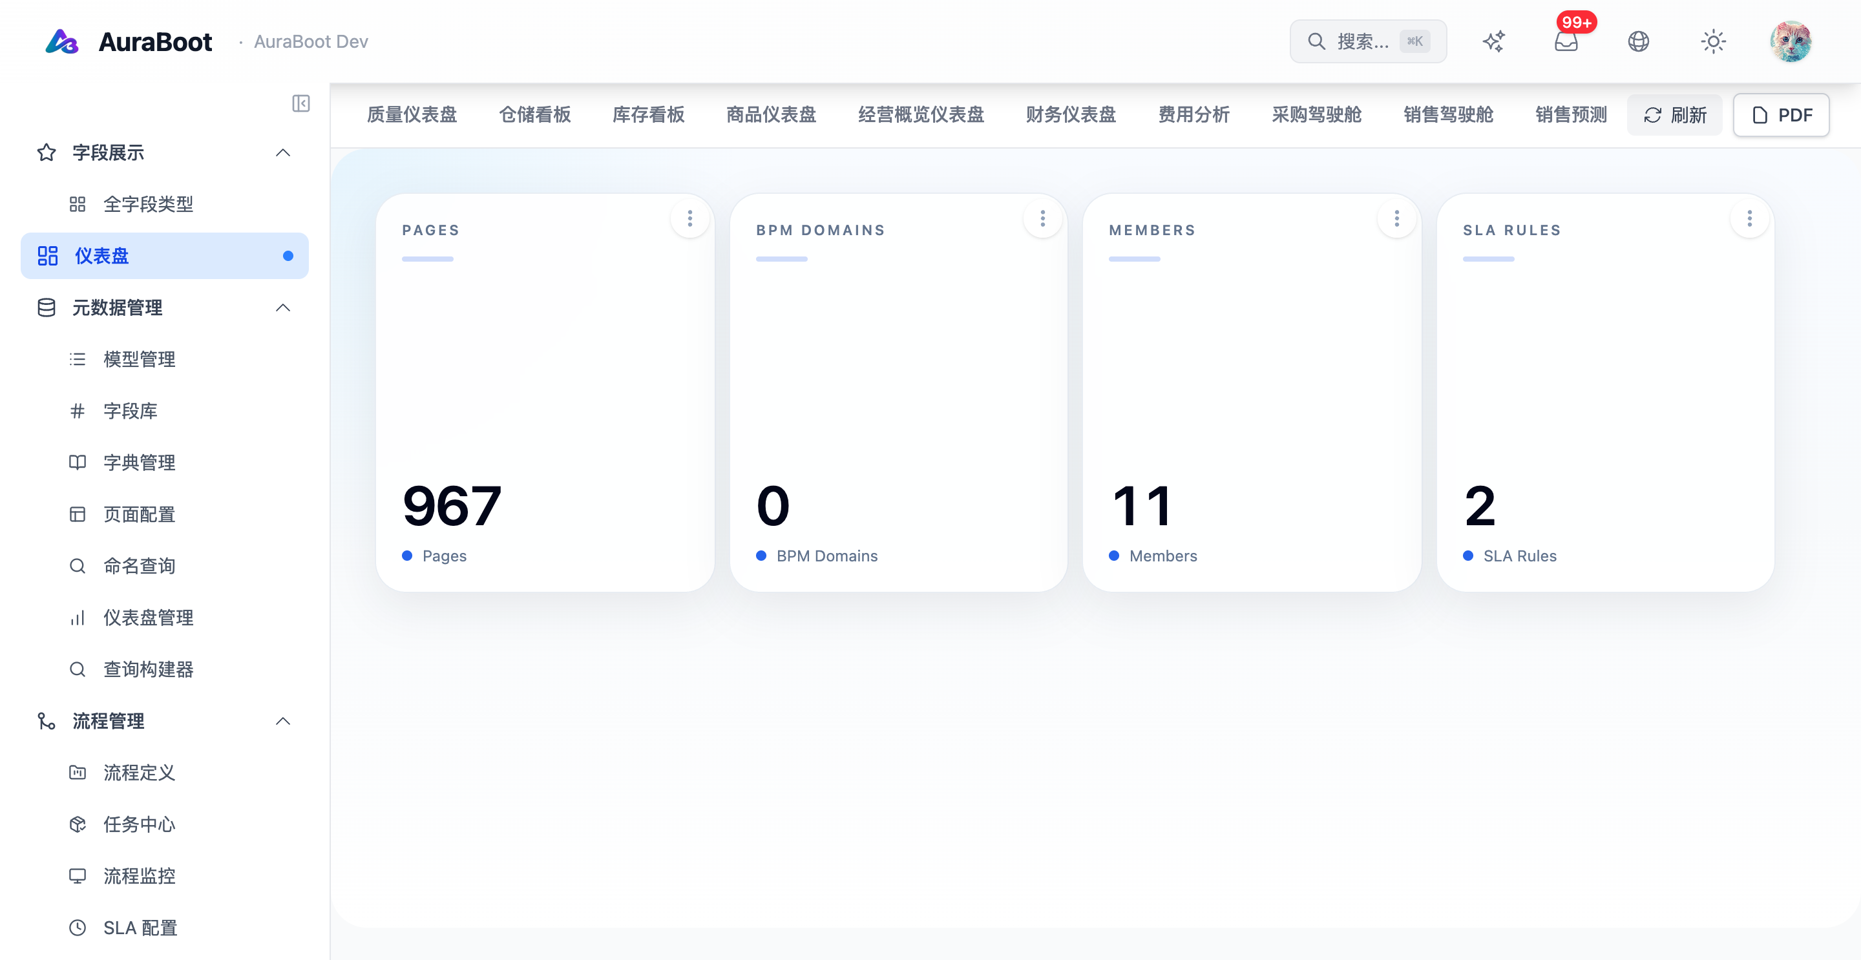Open the BPM Domains card options menu
The width and height of the screenshot is (1861, 960).
[x=1042, y=218]
